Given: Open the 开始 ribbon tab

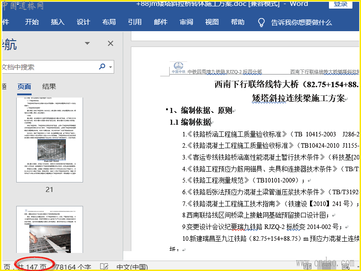Looking at the screenshot, I should [x=32, y=22].
